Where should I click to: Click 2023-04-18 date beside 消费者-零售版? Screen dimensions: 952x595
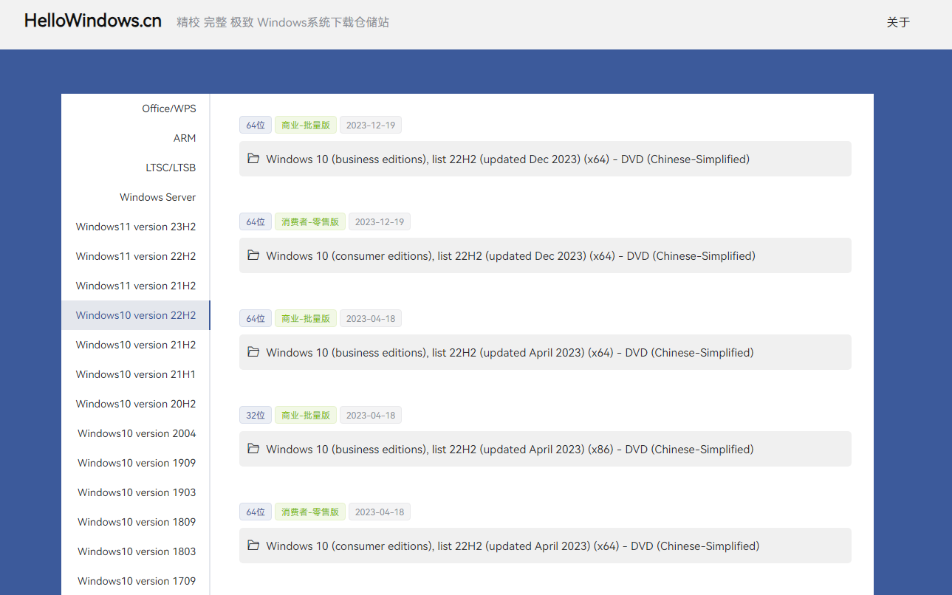[x=380, y=512]
